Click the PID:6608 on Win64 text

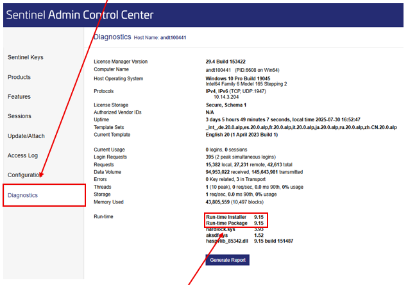pyautogui.click(x=257, y=70)
